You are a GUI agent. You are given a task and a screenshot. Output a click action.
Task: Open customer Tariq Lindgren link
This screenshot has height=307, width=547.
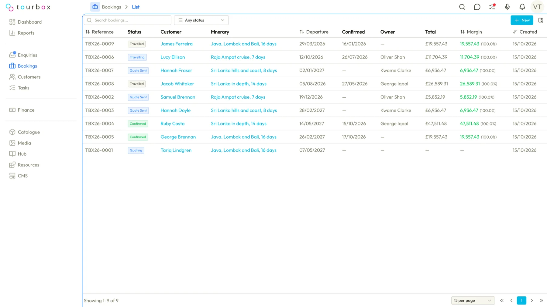(x=176, y=150)
